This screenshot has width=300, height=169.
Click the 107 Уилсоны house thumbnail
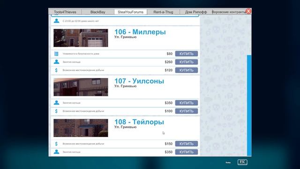[81, 87]
